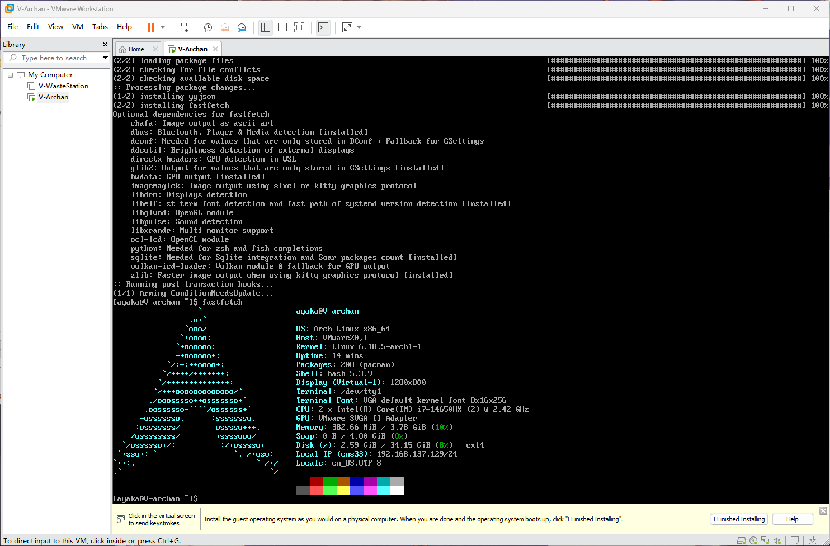Viewport: 830px width, 546px height.
Task: Pause the running virtual machine
Action: tap(150, 27)
